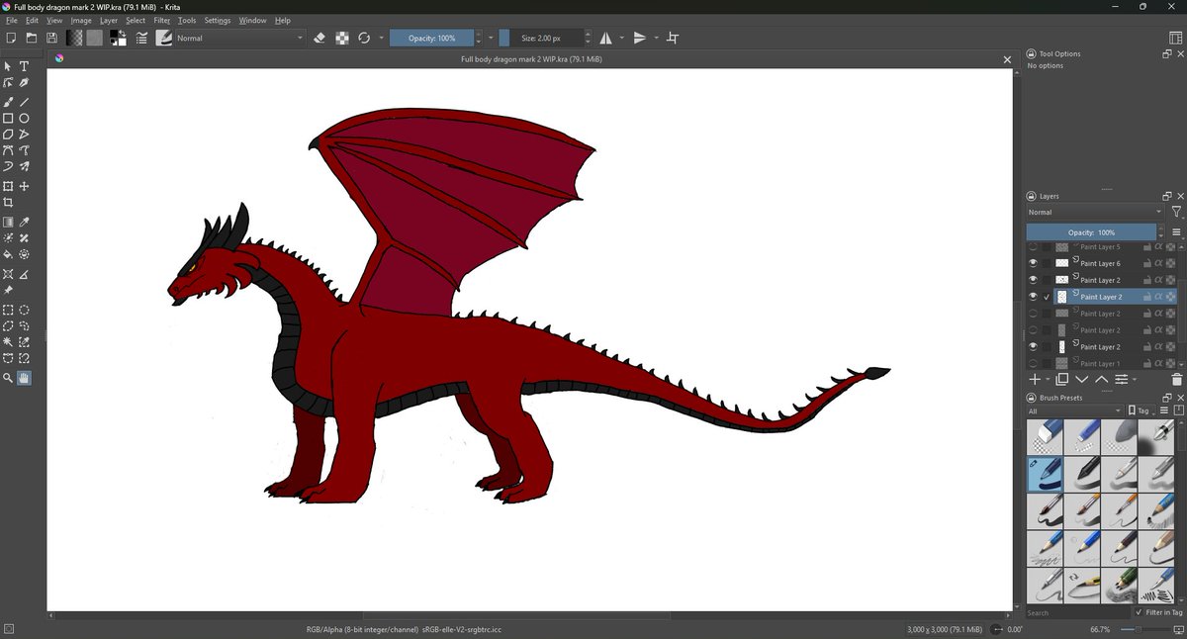1187x639 pixels.
Task: Click the brush presets Search field
Action: point(1076,613)
